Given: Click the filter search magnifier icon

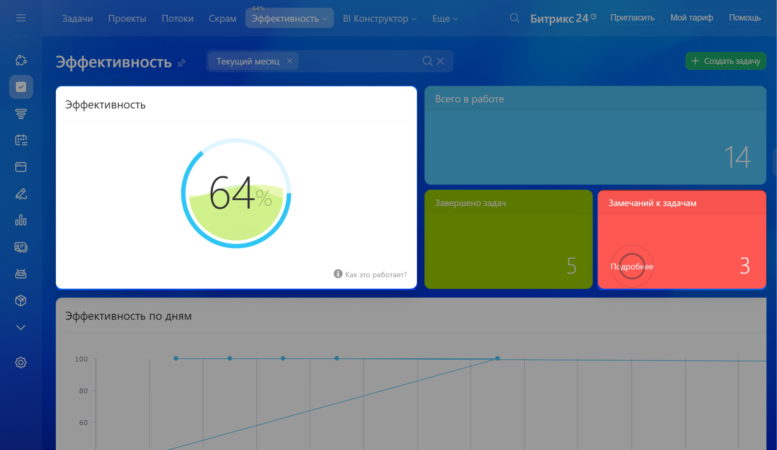Looking at the screenshot, I should (x=427, y=61).
